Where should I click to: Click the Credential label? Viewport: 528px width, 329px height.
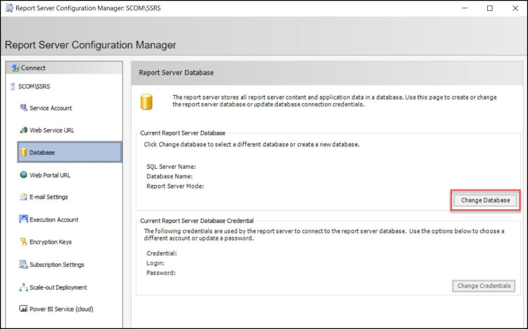coord(161,253)
